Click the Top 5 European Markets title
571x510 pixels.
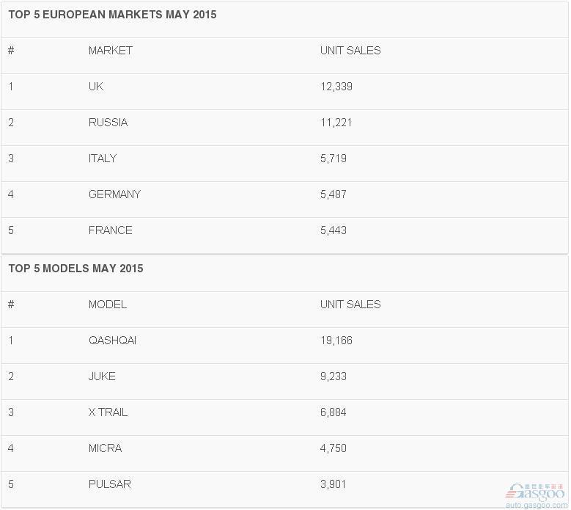(113, 15)
